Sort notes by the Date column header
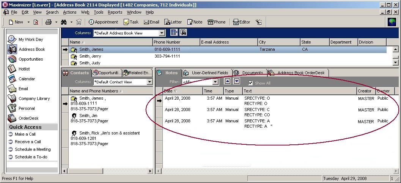The image size is (401, 183). (x=182, y=91)
